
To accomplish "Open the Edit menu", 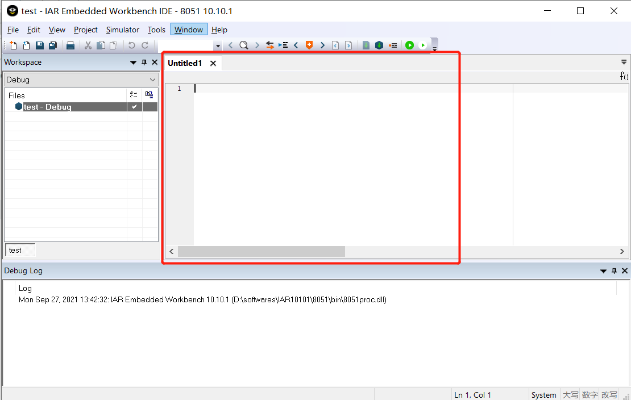I will point(34,30).
